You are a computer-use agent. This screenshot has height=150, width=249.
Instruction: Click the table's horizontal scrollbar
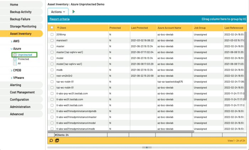pyautogui.click(x=121, y=132)
